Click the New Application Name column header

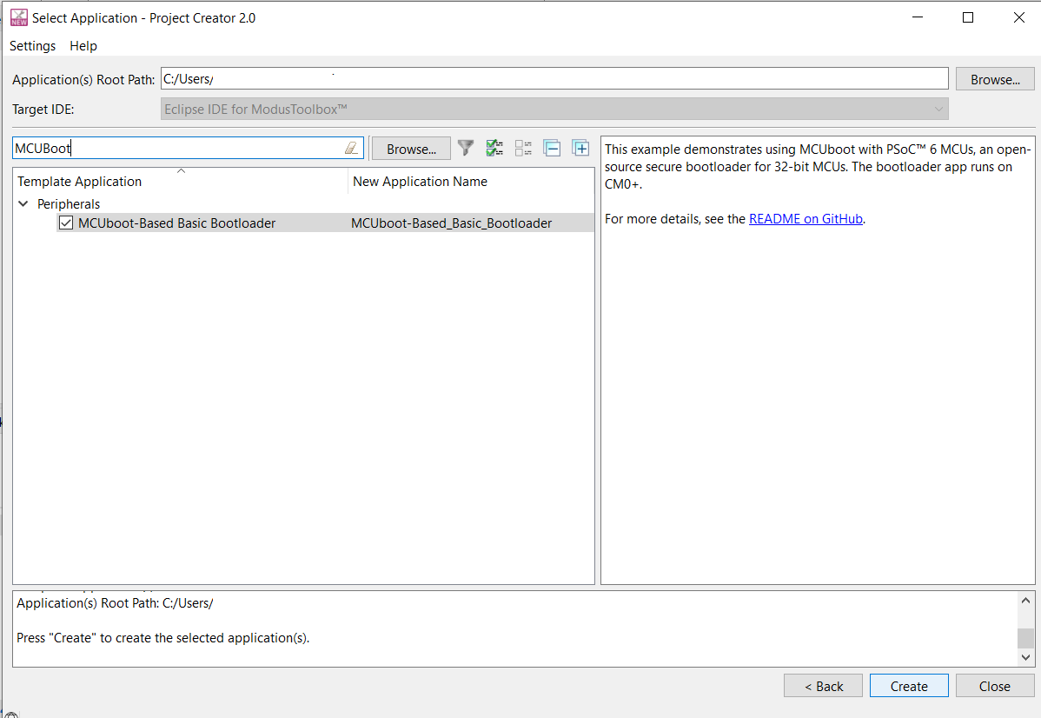tap(471, 182)
